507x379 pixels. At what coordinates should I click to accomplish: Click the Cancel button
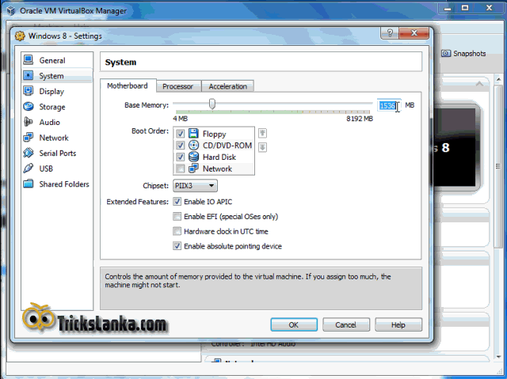pos(345,324)
